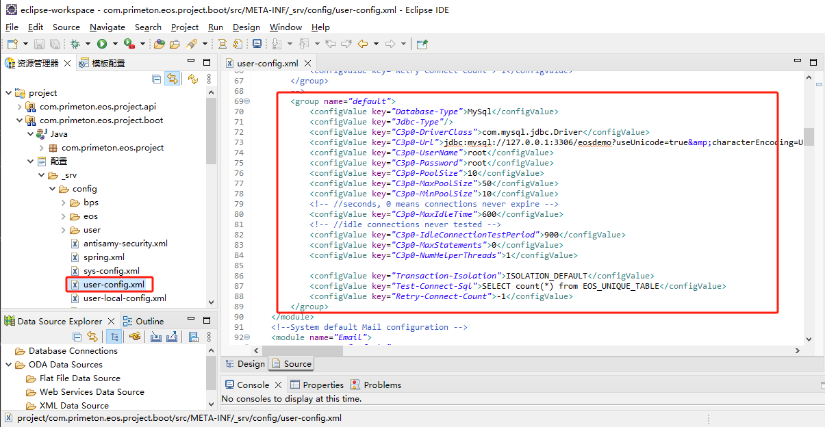The height and width of the screenshot is (427, 825).
Task: Click the Import profiles icon in Data Source Explorer
Action: pos(156,337)
